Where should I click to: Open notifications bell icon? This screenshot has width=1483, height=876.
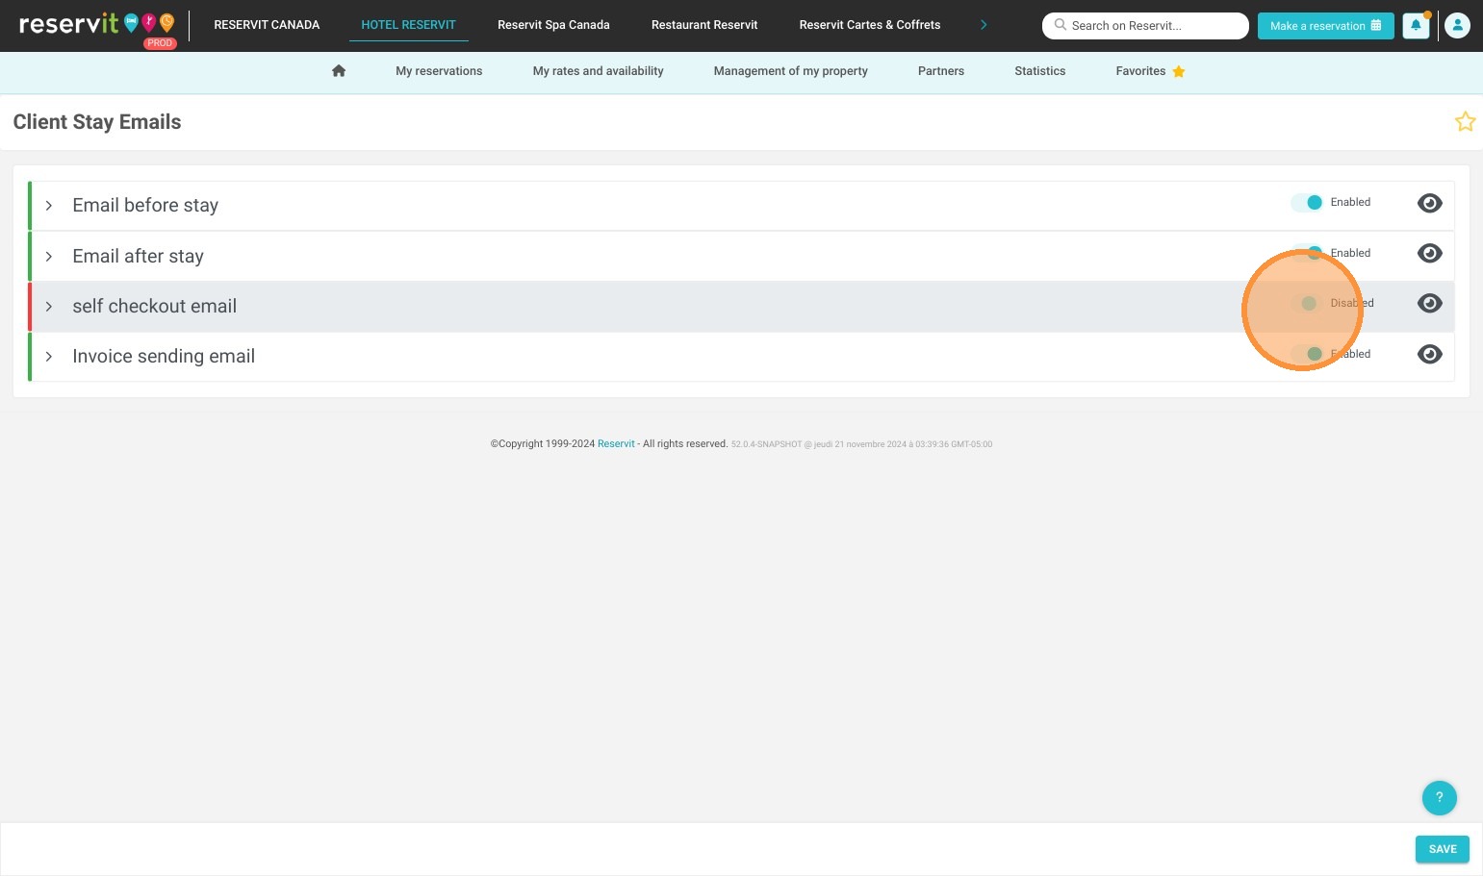point(1416,26)
